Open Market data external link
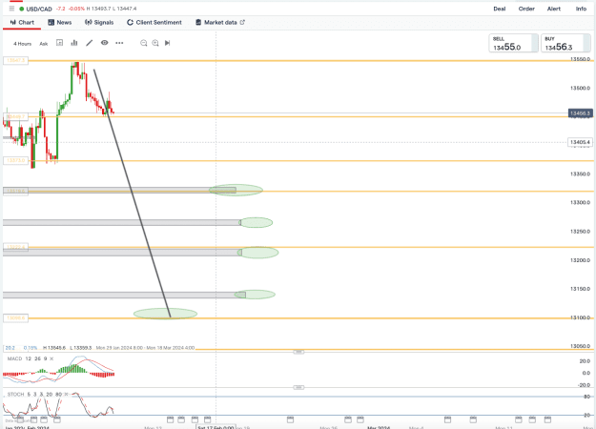596x429 pixels. coord(220,23)
